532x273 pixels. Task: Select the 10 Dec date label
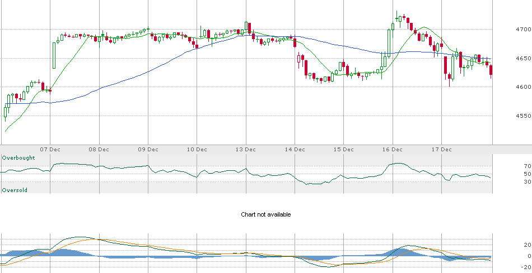(x=197, y=149)
